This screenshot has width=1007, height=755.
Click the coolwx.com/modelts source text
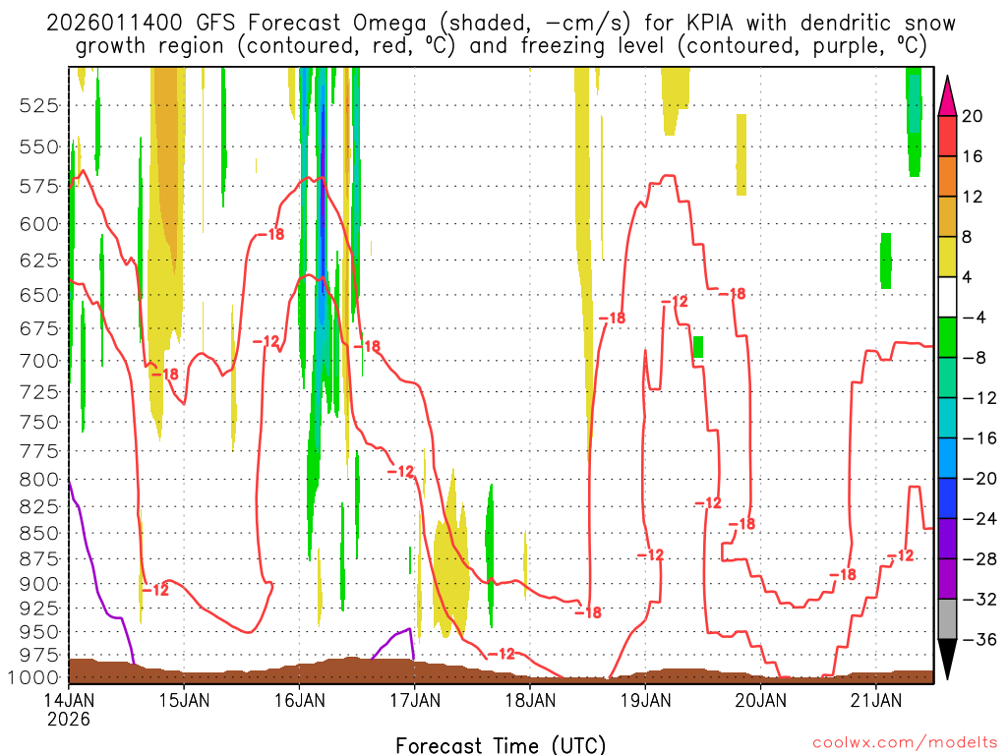905,743
